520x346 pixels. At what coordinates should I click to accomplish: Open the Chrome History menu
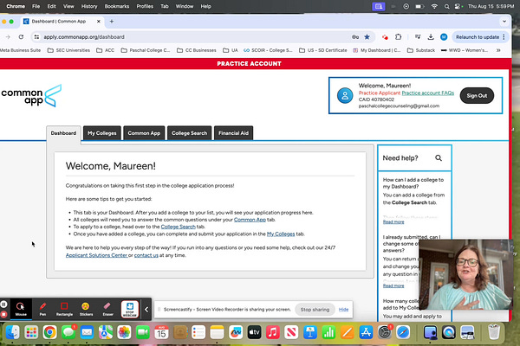point(89,6)
